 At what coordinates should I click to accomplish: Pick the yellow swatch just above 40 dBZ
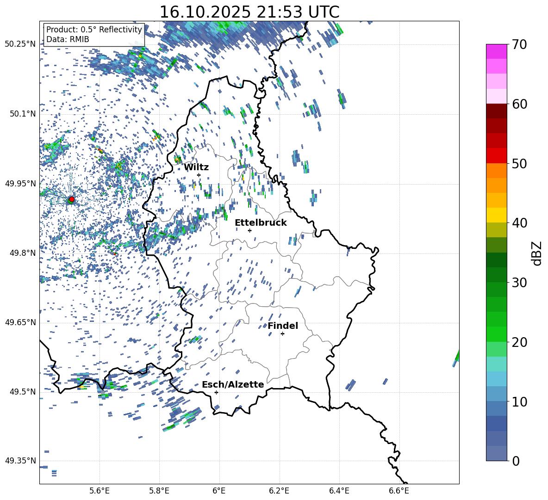point(497,215)
